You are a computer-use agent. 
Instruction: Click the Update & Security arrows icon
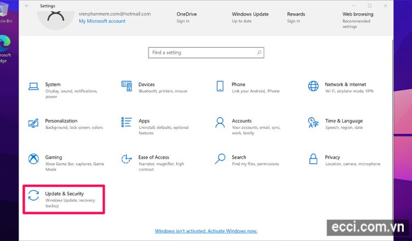click(34, 195)
